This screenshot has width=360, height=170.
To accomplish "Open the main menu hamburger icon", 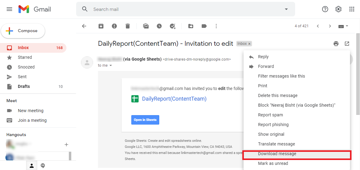I will 9,9.
